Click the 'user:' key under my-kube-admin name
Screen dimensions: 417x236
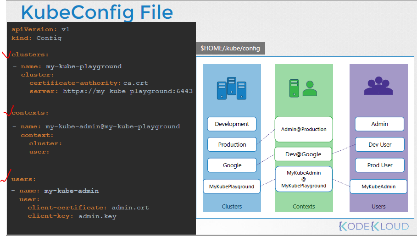point(29,199)
